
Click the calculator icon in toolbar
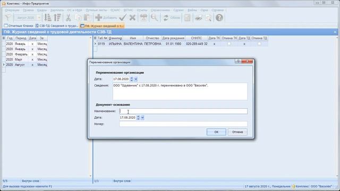coord(188,18)
